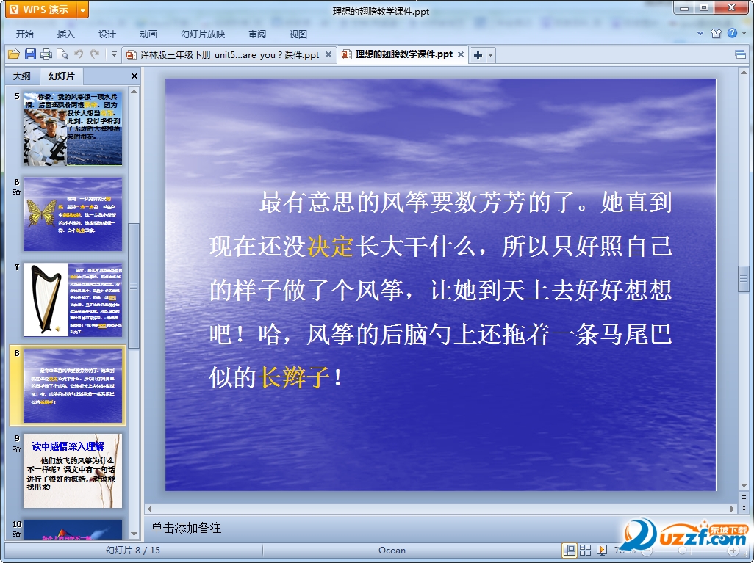Open a file with the folder icon
Image resolution: width=754 pixels, height=563 pixels.
pos(13,54)
